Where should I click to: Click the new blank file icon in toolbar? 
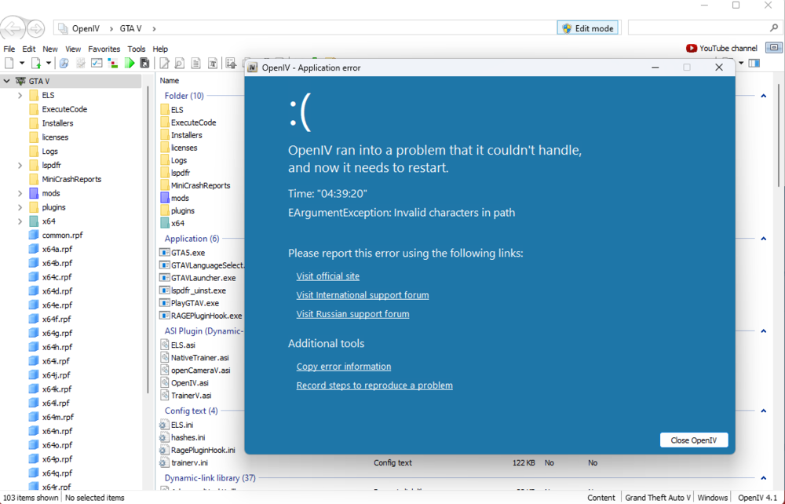click(9, 63)
